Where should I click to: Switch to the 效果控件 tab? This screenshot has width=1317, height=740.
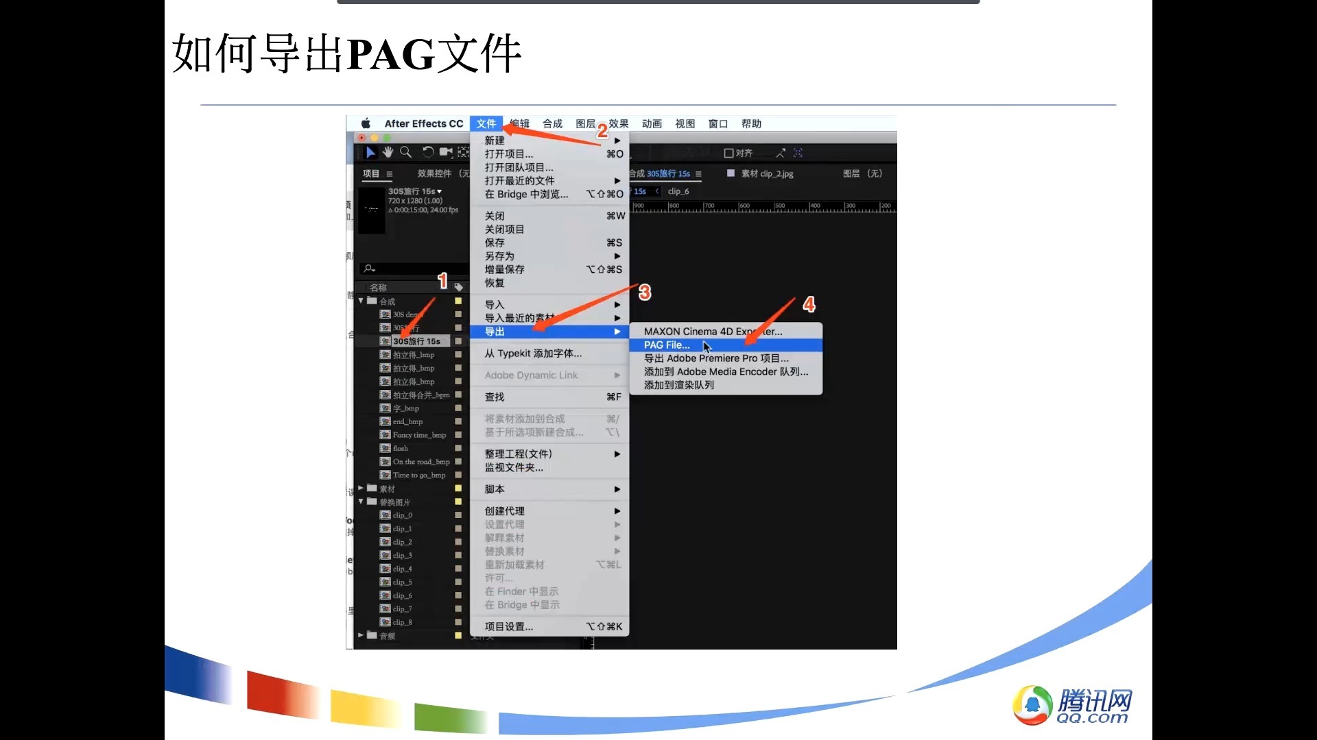coord(444,174)
